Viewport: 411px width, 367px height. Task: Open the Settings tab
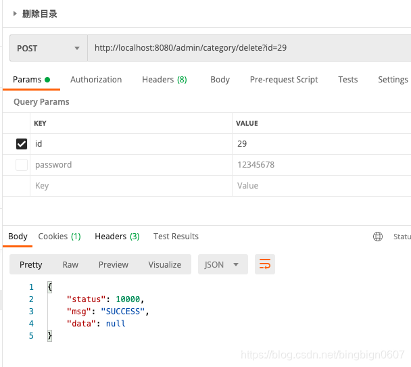click(x=393, y=80)
